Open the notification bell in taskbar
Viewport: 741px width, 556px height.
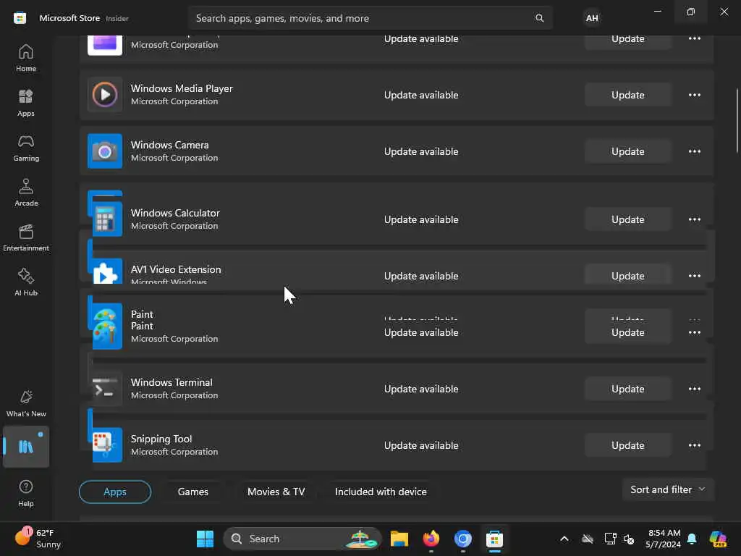692,539
